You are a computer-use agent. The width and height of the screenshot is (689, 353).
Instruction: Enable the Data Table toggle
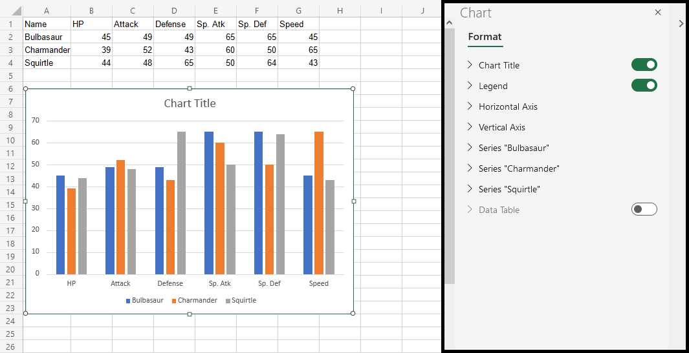(x=644, y=209)
